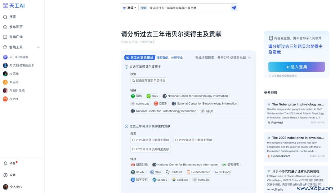Open the wuli.iphy source chip
The height and width of the screenshot is (193, 335).
click(223, 172)
